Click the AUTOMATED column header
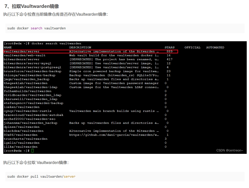This screenshot has height=188, width=249. click(215, 47)
